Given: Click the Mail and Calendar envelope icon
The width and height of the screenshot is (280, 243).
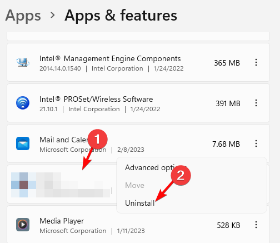Looking at the screenshot, I should [x=23, y=143].
